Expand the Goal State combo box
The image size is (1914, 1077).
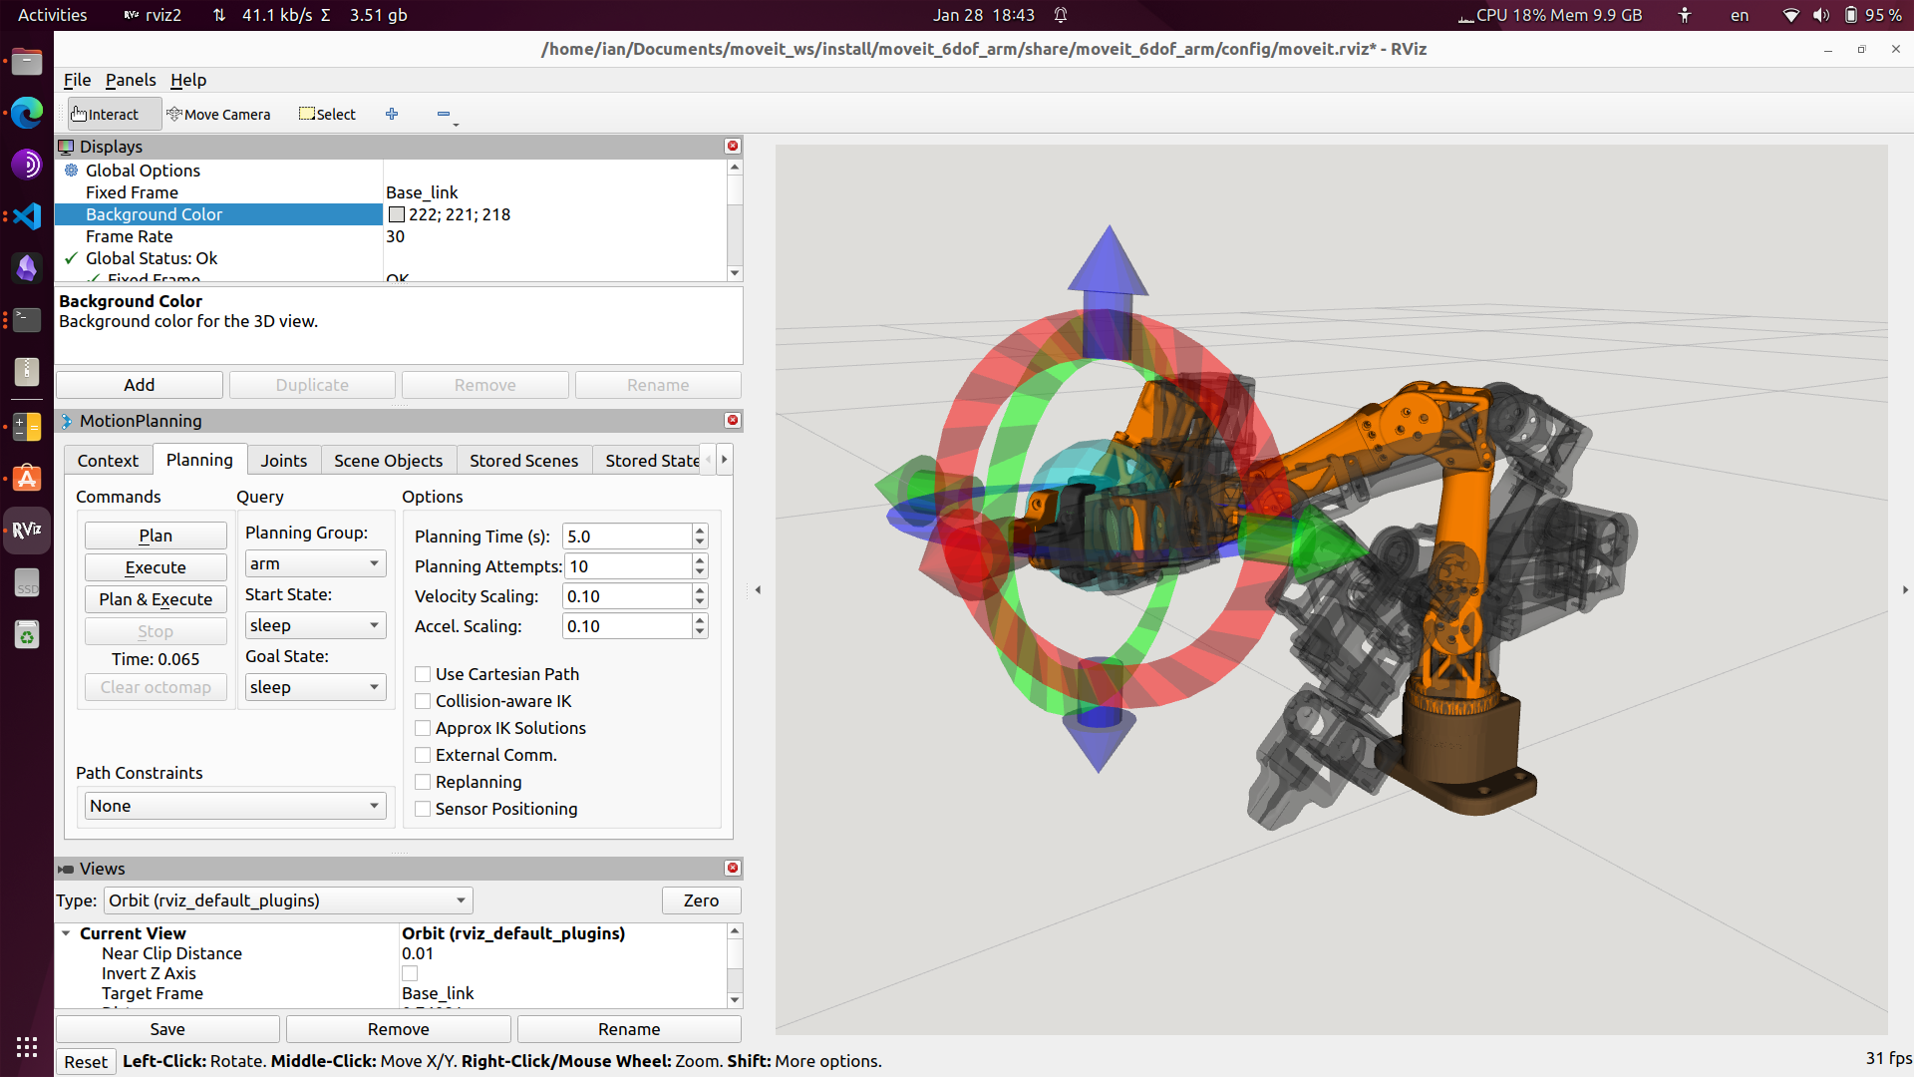tap(315, 687)
